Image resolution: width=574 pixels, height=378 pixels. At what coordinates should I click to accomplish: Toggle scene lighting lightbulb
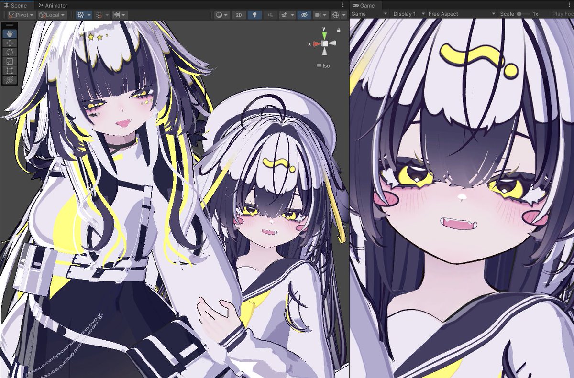coord(254,15)
